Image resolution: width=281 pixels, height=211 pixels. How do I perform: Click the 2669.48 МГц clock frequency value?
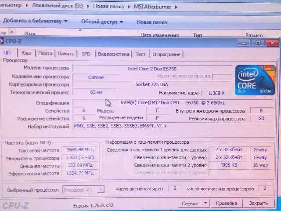pos(80,149)
